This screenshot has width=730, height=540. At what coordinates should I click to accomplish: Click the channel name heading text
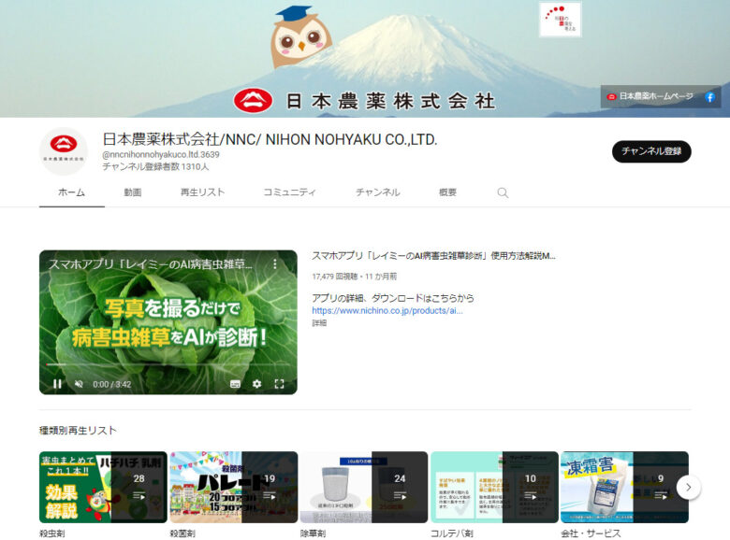tap(270, 139)
